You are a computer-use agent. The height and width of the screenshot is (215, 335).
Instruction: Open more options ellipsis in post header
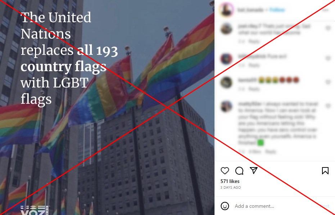[x=325, y=10]
